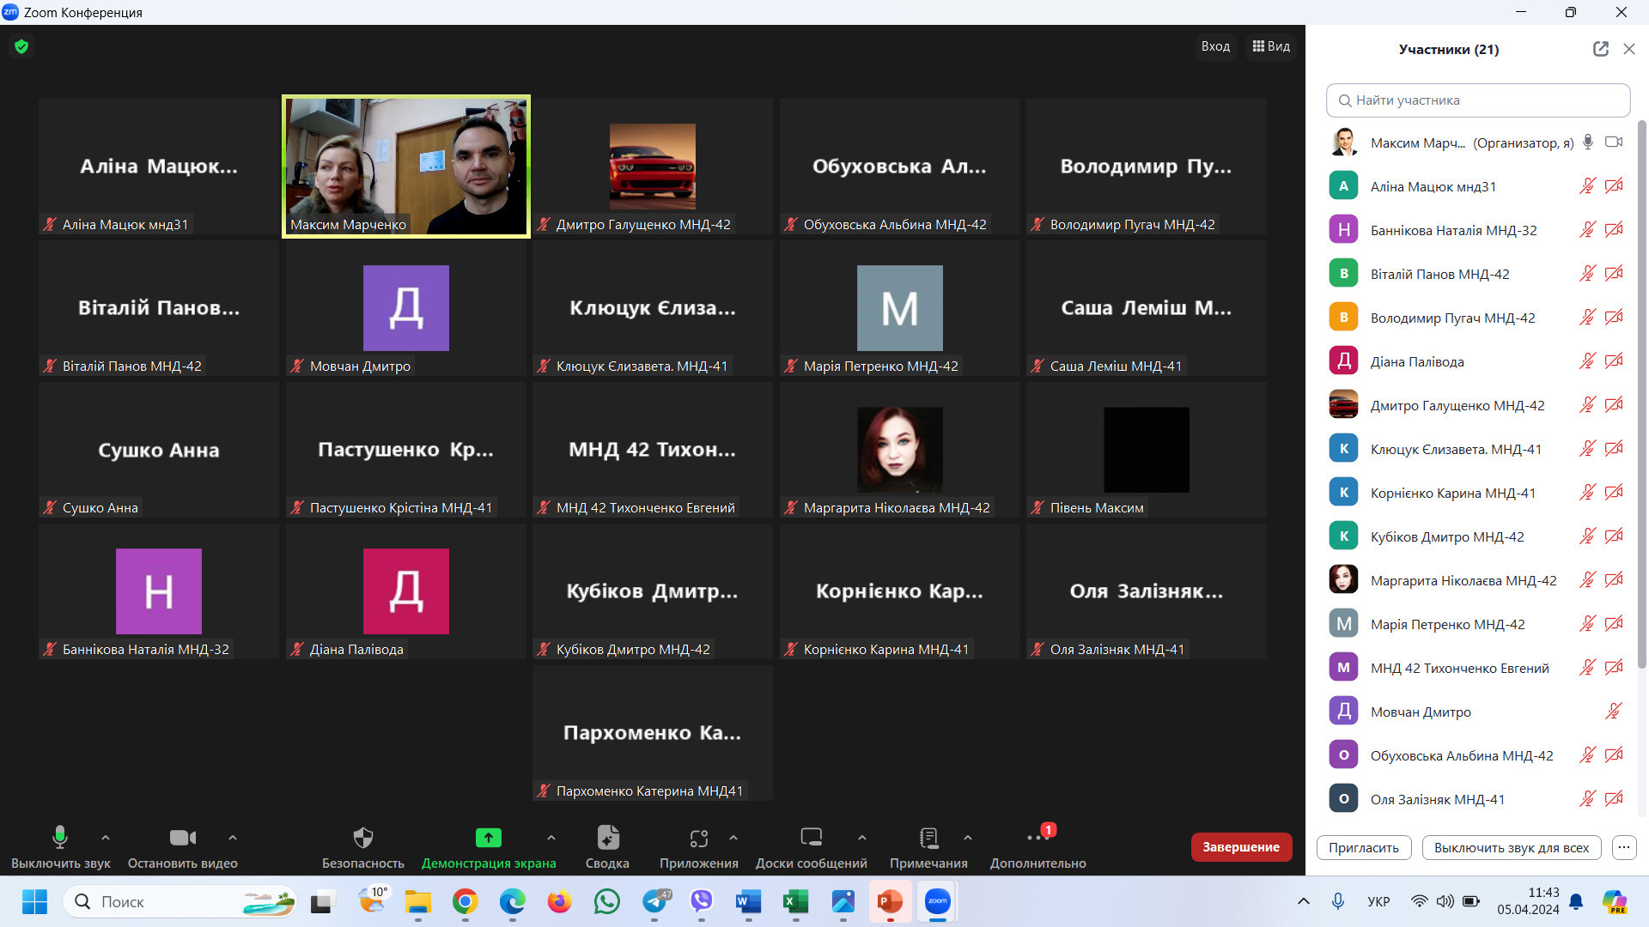
Task: Click the Пригласить invite button
Action: (x=1364, y=847)
